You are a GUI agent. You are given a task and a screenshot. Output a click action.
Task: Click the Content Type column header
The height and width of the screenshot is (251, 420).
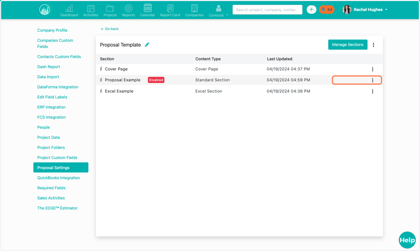208,59
